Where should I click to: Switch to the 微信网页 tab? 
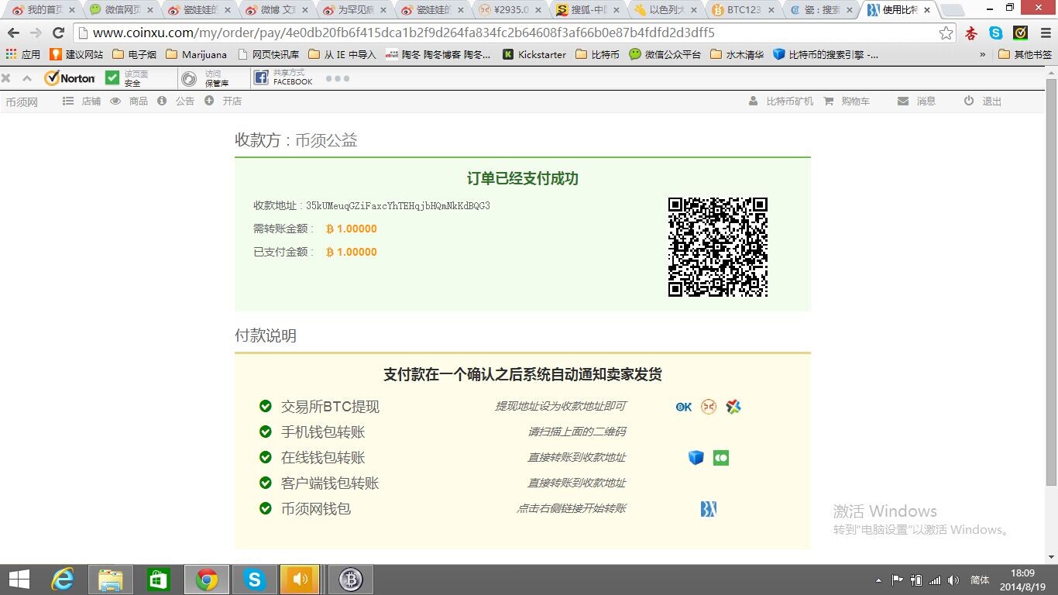[122, 10]
